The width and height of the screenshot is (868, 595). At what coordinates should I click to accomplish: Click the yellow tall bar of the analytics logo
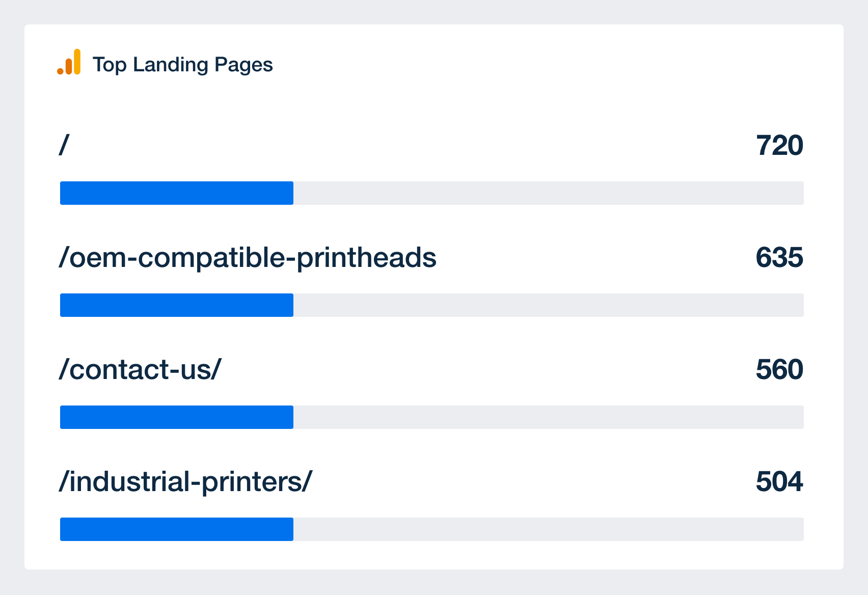(77, 62)
